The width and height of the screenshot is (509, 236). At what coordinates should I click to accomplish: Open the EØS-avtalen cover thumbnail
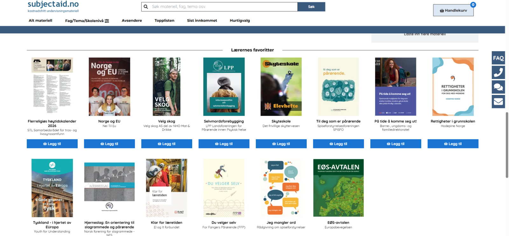[338, 188]
